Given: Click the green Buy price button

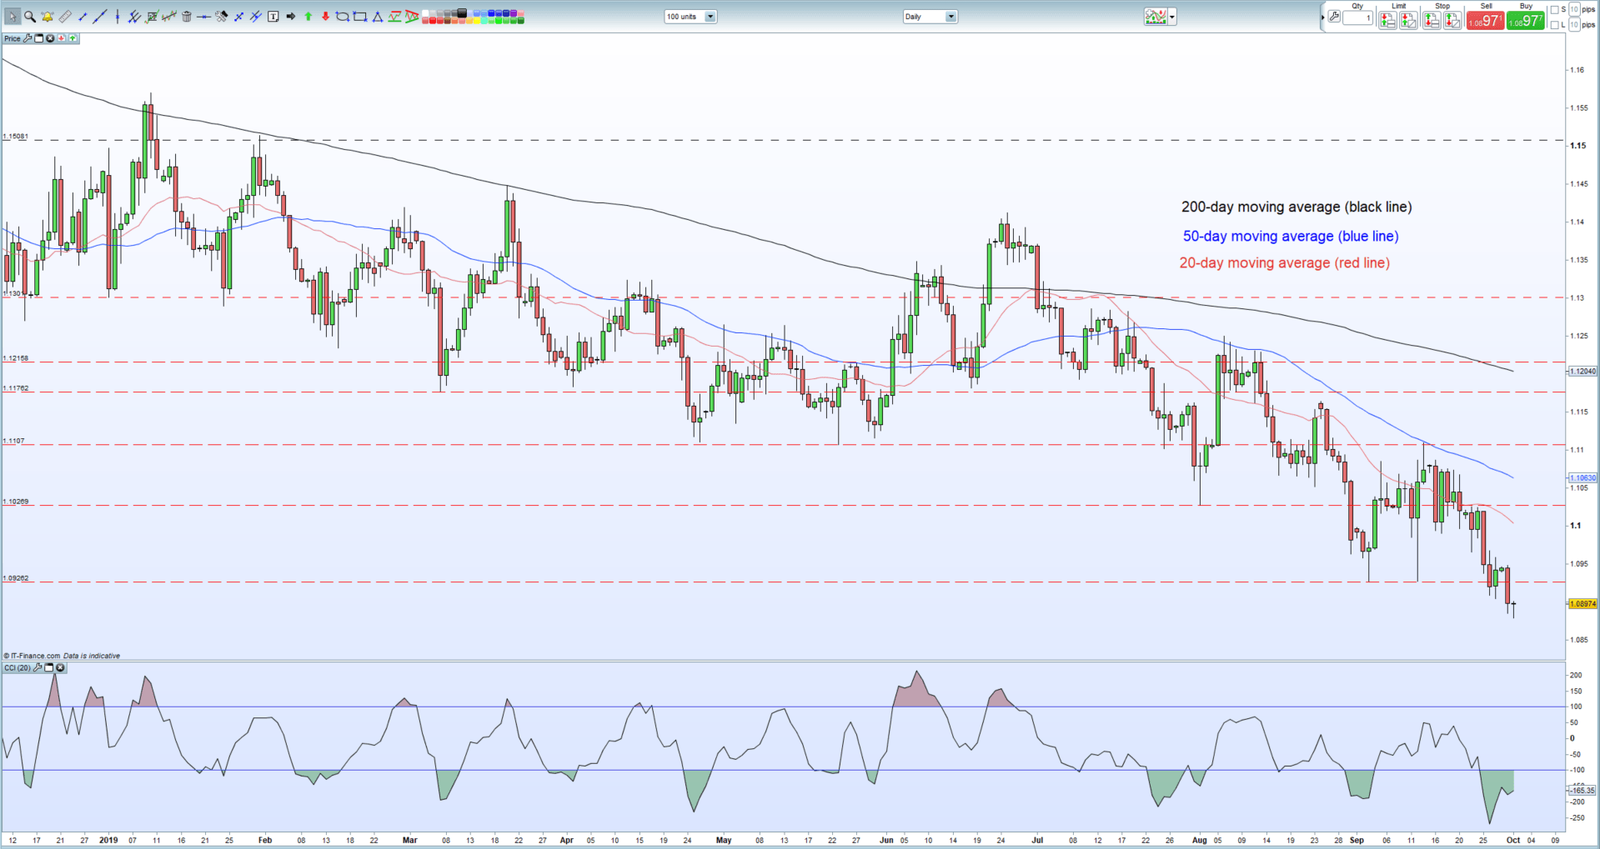Looking at the screenshot, I should tap(1526, 21).
